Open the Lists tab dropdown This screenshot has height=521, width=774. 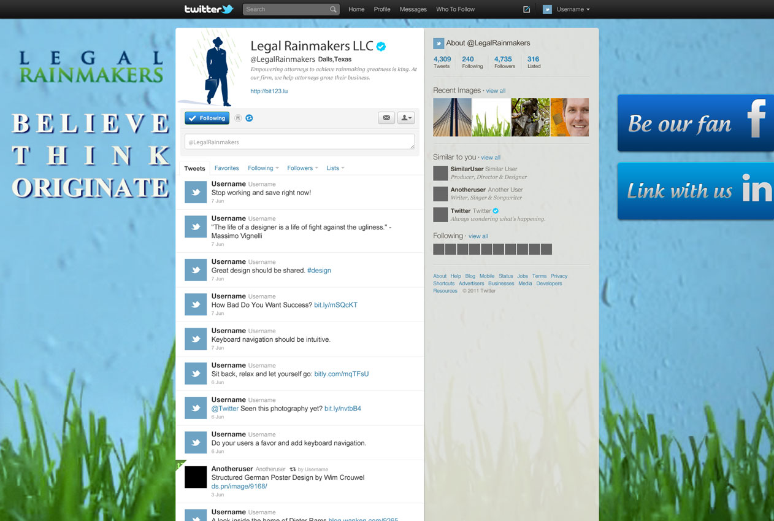pos(335,168)
